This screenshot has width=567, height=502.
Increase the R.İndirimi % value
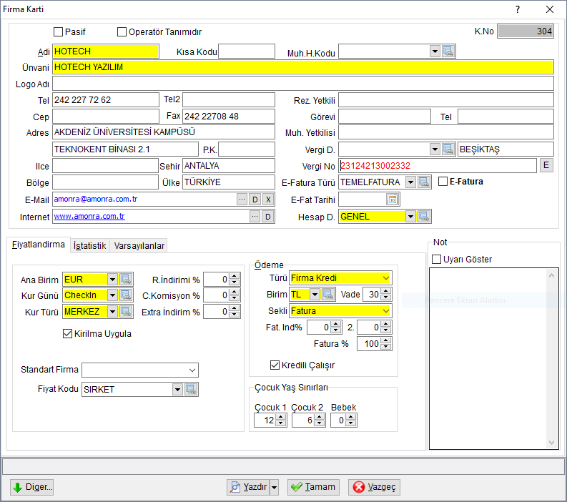[x=235, y=276]
